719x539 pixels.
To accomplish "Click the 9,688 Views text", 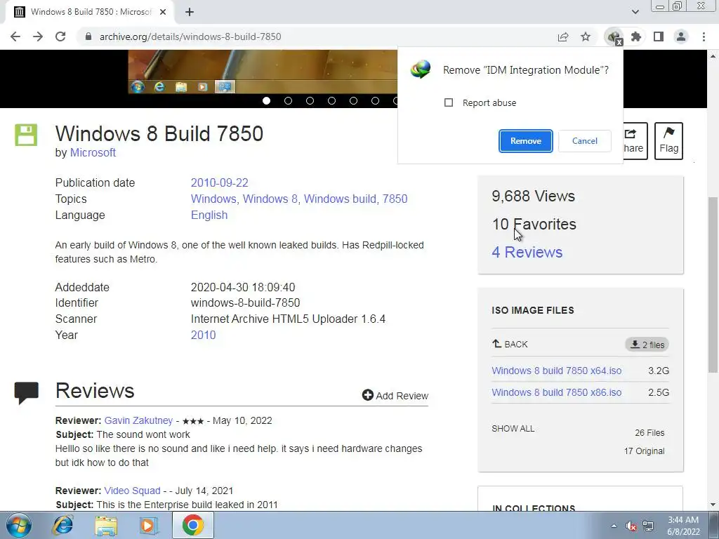I will pos(534,197).
